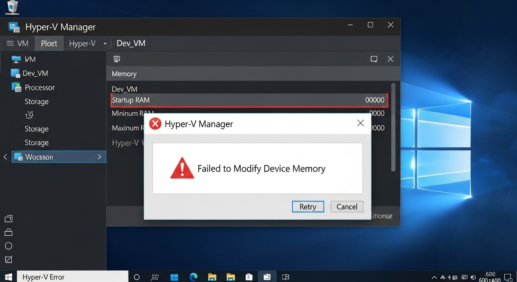517x282 pixels.
Task: Select the Processor item in the sidebar
Action: point(39,87)
